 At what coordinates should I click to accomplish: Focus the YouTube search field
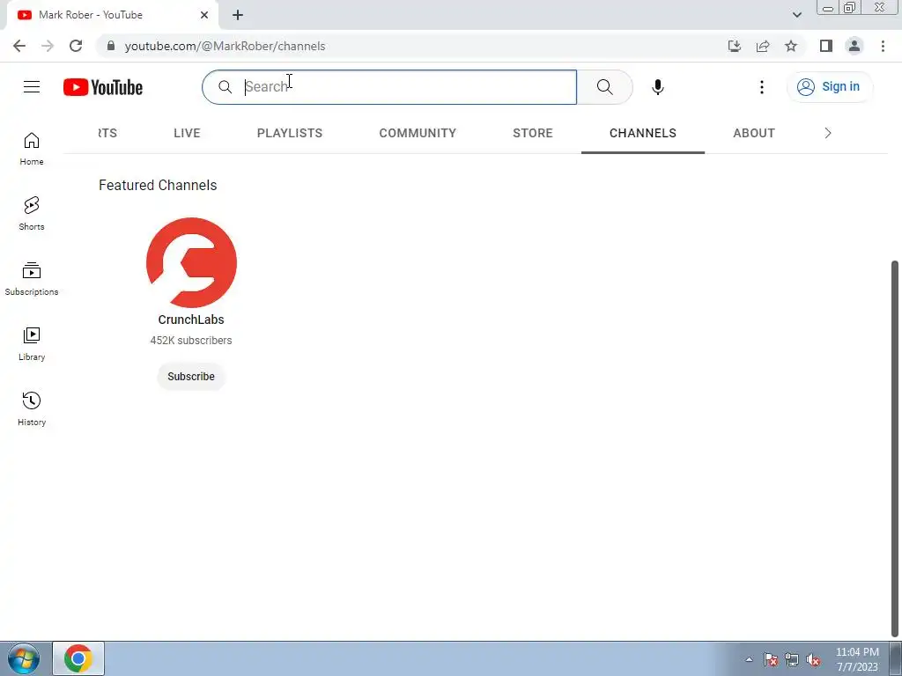point(388,87)
